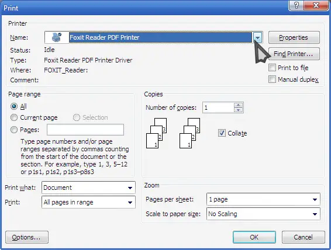Click the Help question mark button
Image resolution: width=331 pixels, height=250 pixels.
coord(296,5)
